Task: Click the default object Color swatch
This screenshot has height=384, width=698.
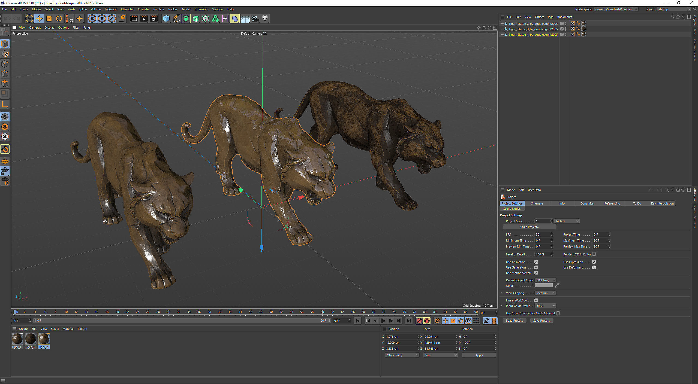Action: pos(543,285)
